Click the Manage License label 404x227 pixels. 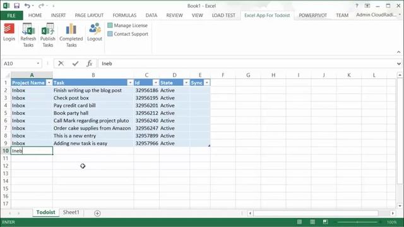pos(131,25)
